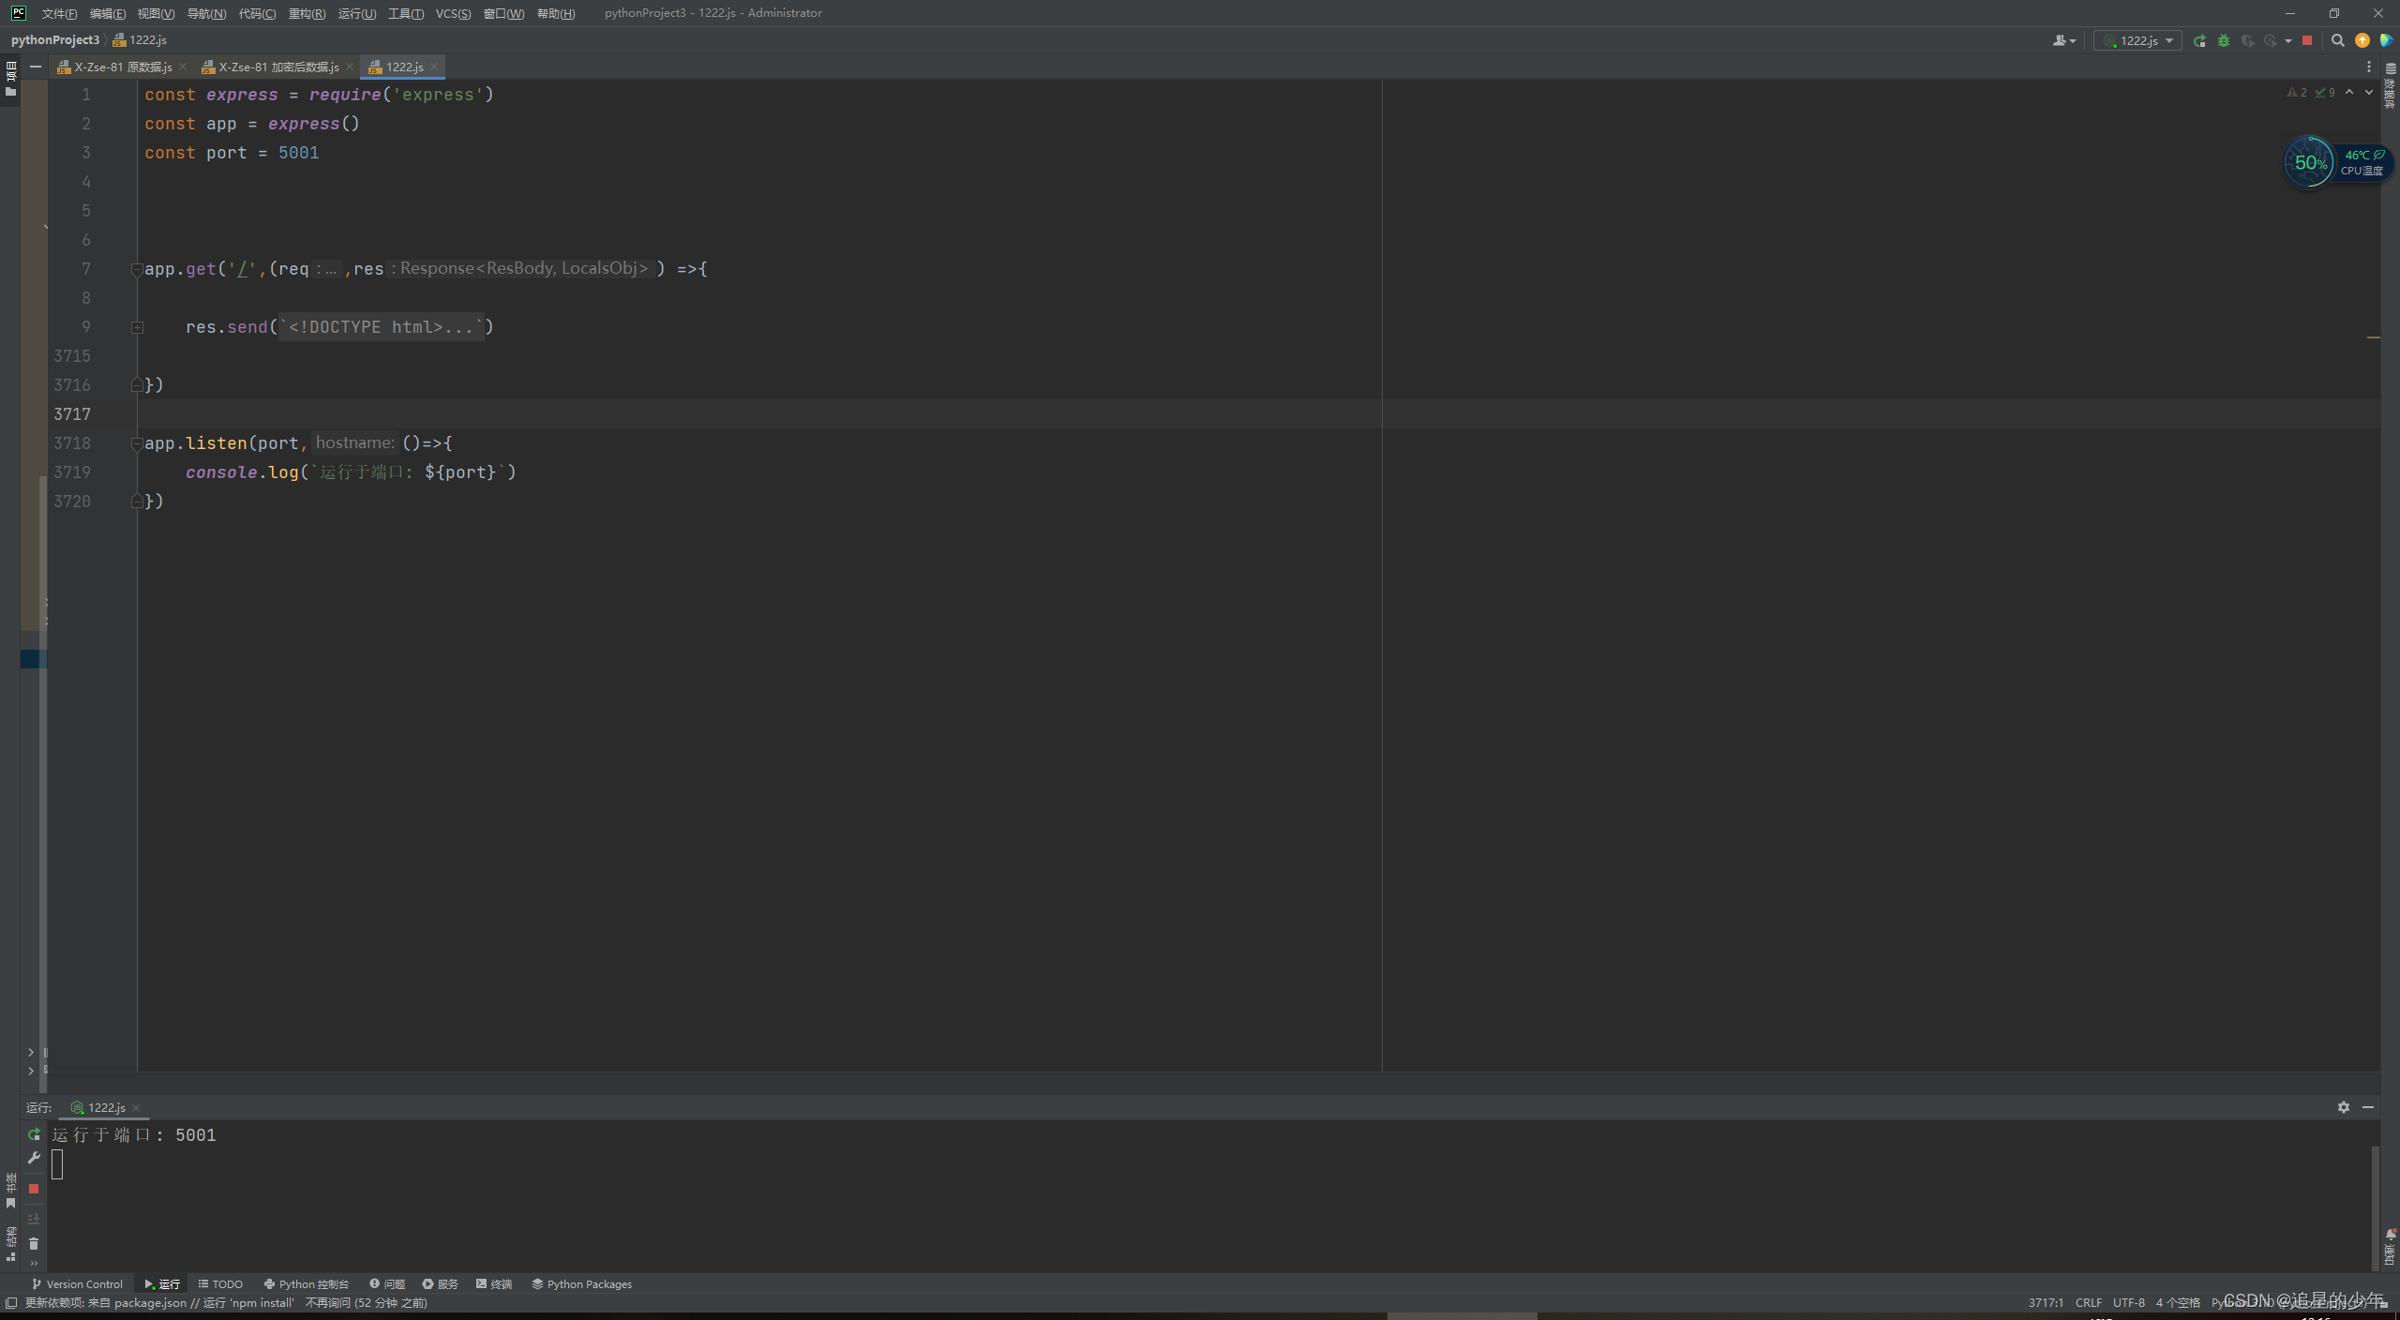Image resolution: width=2400 pixels, height=1320 pixels.
Task: Click the wrench icon in the Run panel
Action: coord(34,1158)
